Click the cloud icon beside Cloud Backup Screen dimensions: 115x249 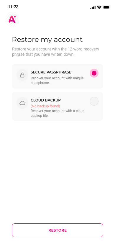click(22, 103)
